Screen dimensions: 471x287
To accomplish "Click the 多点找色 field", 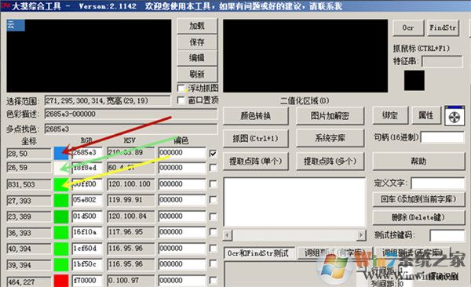I will pos(131,129).
